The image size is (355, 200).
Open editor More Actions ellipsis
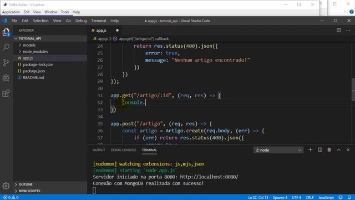[348, 30]
